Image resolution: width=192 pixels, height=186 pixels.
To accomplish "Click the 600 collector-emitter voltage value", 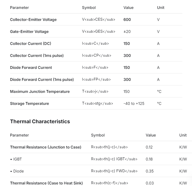I will tap(127, 20).
